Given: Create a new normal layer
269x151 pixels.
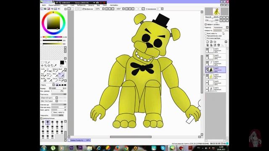Looking at the screenshot, I should tap(207, 42).
